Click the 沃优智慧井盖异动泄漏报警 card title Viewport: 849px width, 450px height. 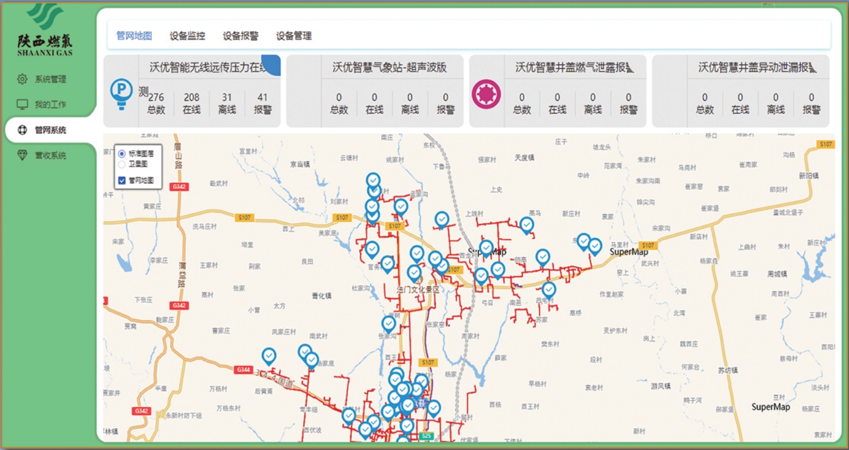pyautogui.click(x=758, y=67)
